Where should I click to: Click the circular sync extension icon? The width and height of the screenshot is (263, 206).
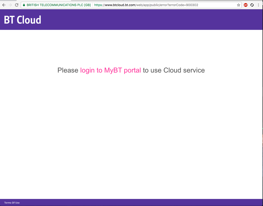pos(252,5)
